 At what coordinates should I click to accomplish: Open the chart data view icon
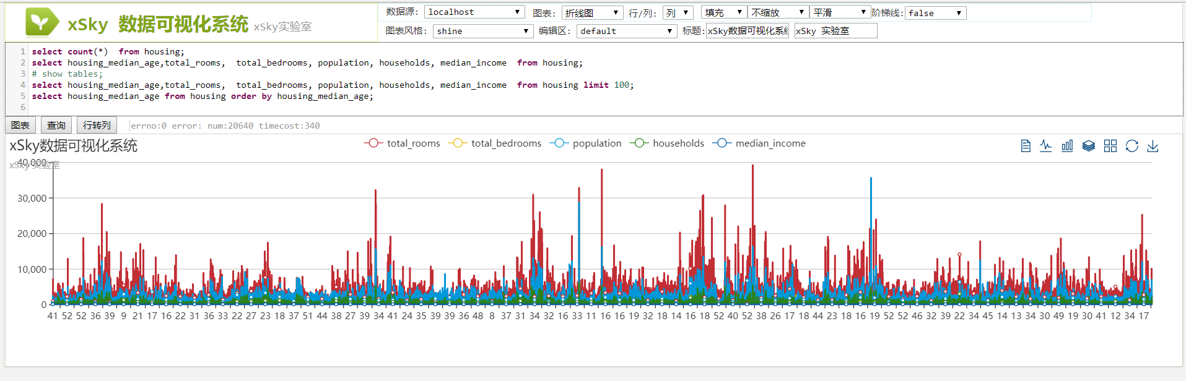(1026, 146)
